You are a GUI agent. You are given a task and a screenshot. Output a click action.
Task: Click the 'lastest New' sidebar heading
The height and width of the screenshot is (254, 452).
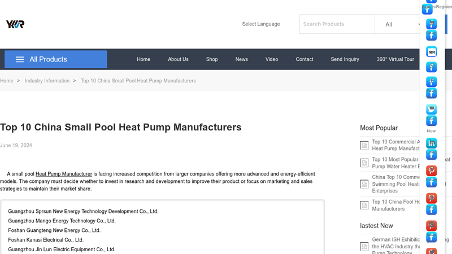pyautogui.click(x=376, y=226)
